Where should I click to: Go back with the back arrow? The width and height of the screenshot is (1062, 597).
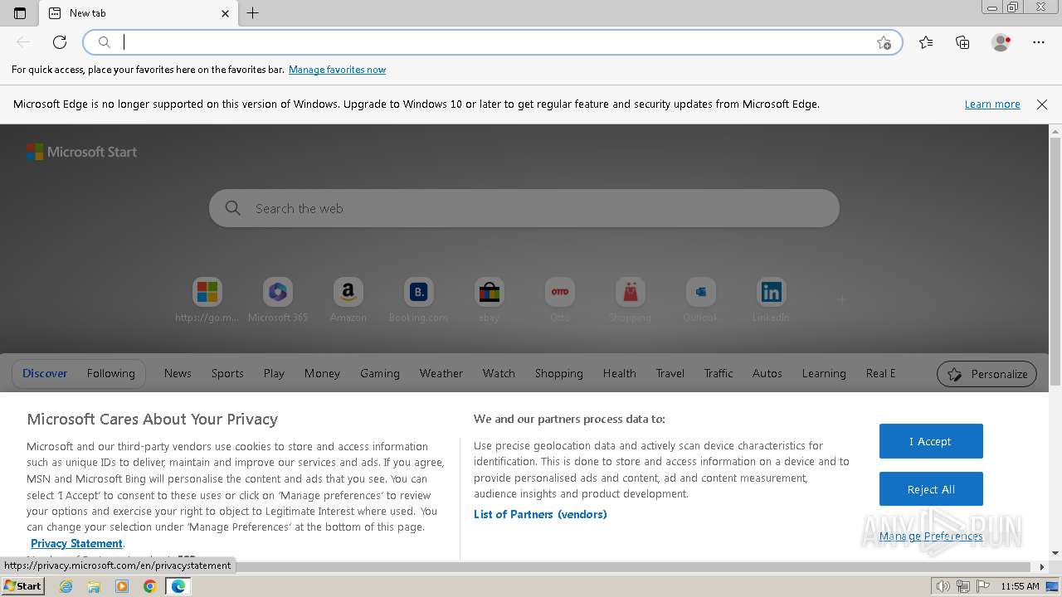(x=23, y=42)
